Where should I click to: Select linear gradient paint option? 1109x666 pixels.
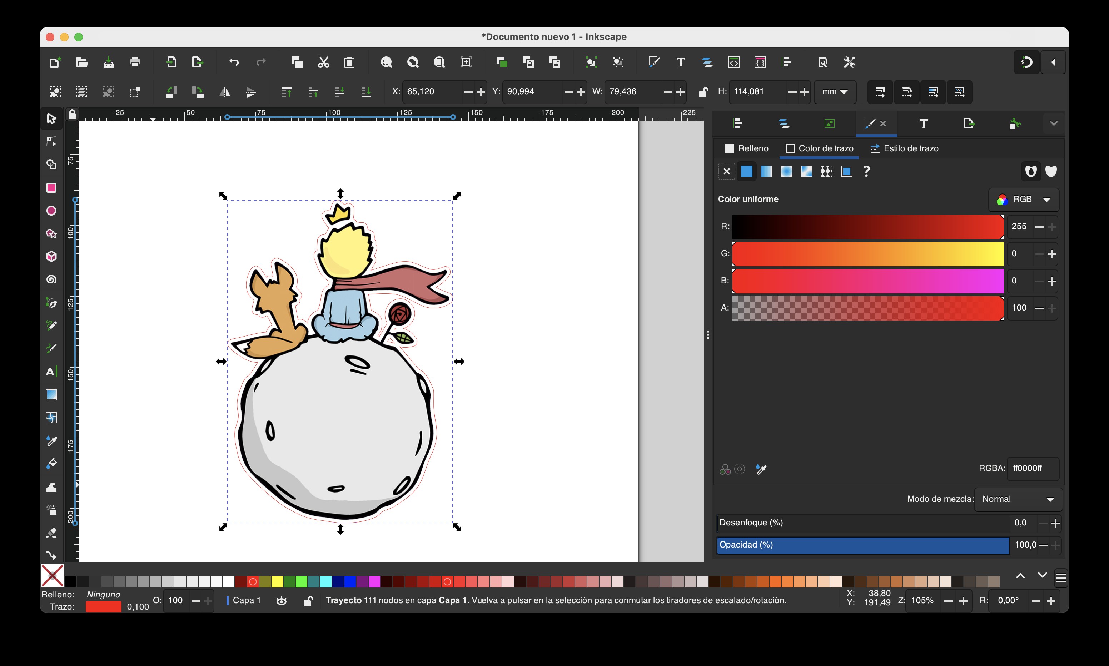point(767,171)
